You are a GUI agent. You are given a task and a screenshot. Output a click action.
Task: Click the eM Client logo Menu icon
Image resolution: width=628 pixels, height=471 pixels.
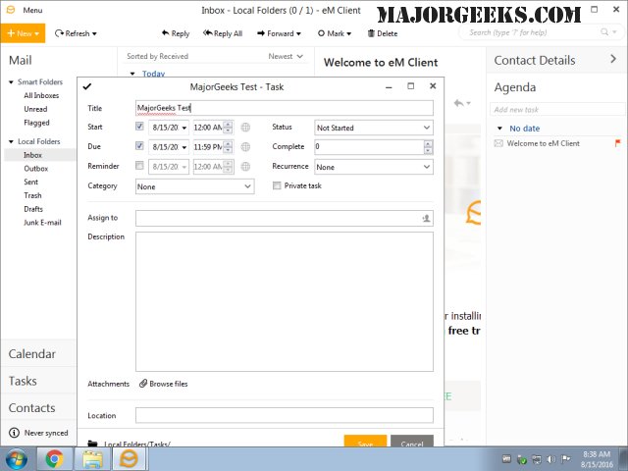pos(11,10)
